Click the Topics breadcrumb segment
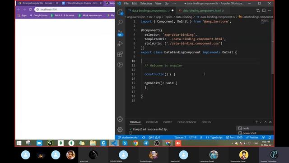 point(168,17)
